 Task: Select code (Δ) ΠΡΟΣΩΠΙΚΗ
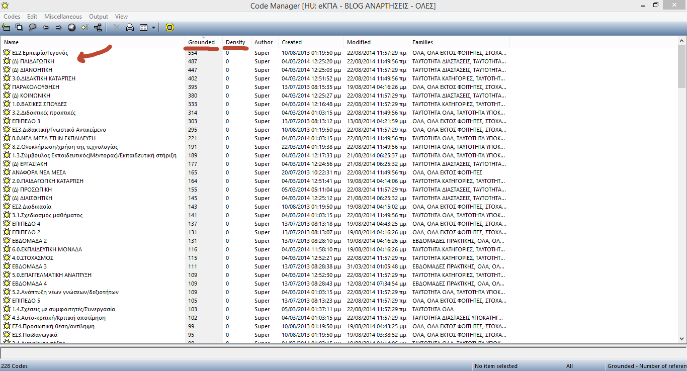pyautogui.click(x=32, y=190)
